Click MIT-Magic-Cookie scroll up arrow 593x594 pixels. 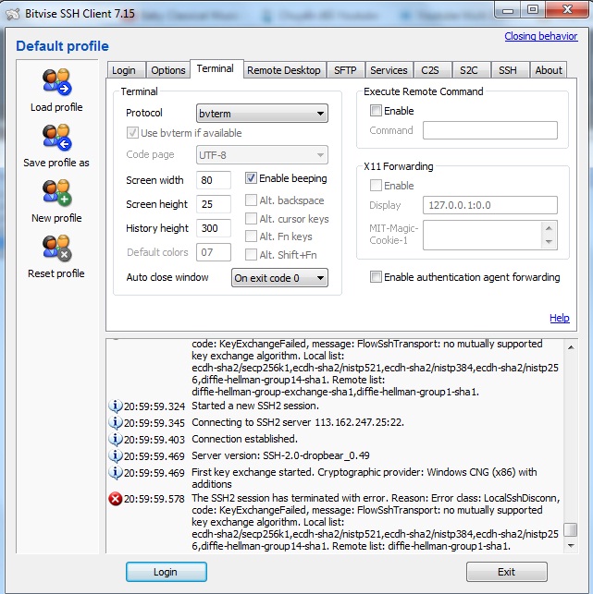tap(549, 228)
